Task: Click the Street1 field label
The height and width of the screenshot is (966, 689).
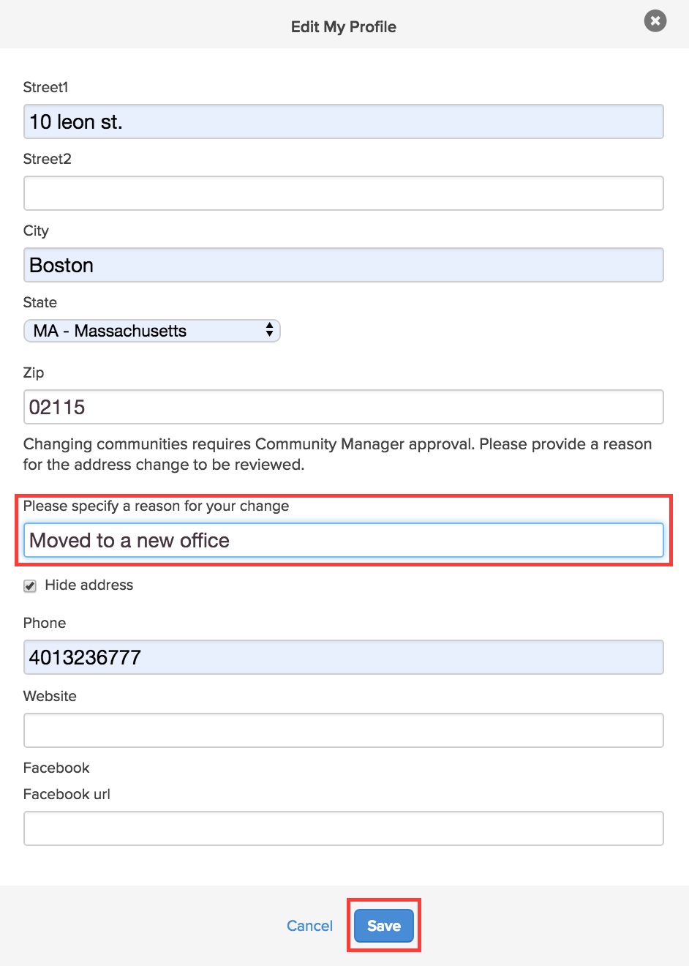Action: [x=46, y=87]
